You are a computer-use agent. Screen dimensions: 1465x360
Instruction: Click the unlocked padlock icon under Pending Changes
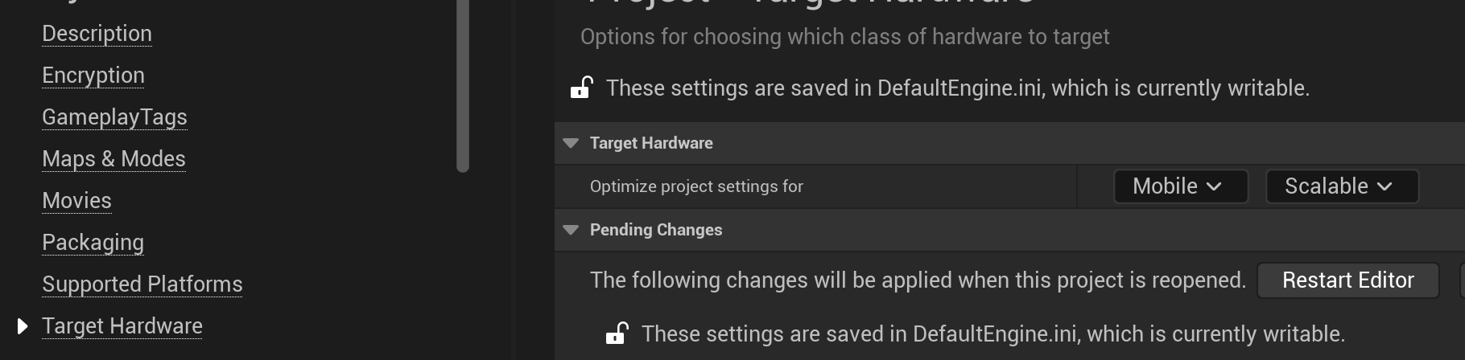pyautogui.click(x=617, y=333)
